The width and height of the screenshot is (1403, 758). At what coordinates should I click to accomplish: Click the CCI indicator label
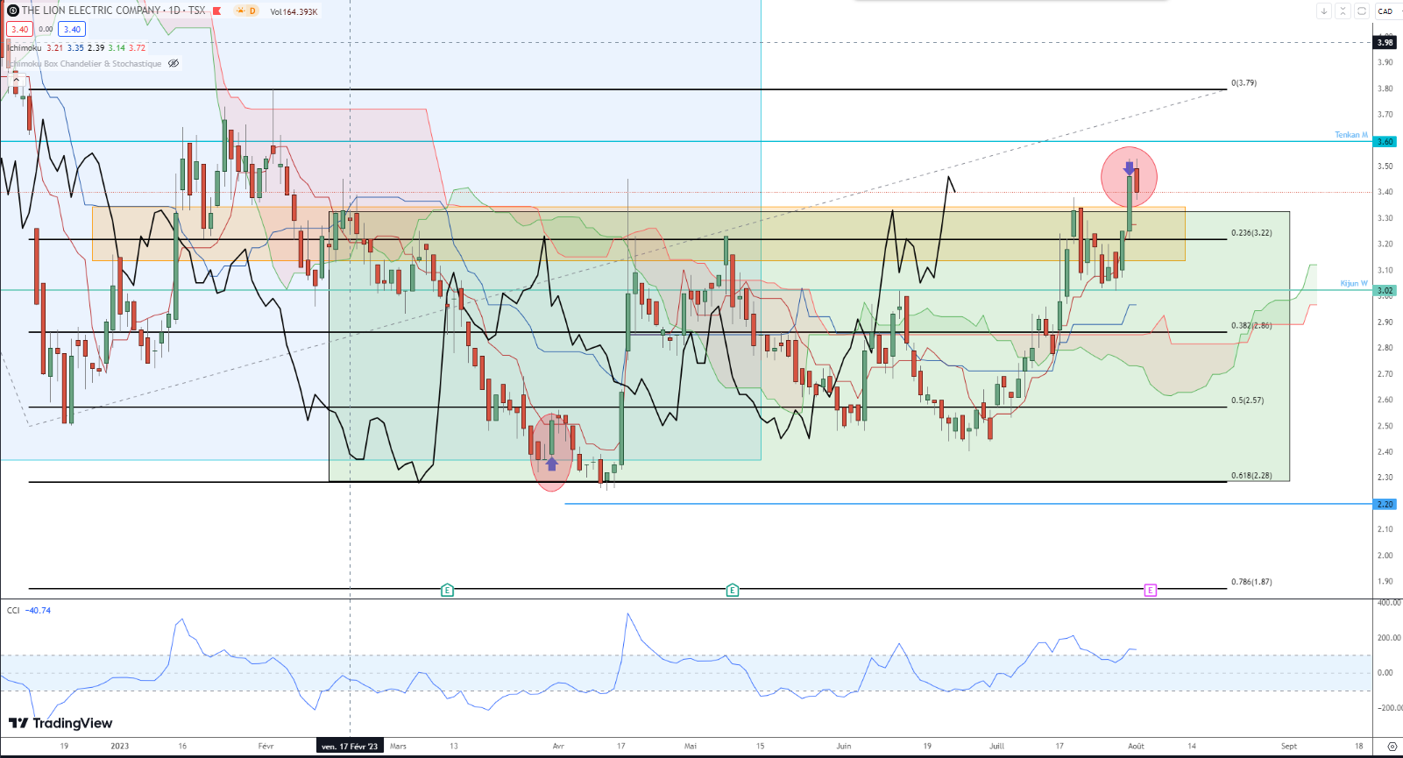pyautogui.click(x=13, y=611)
